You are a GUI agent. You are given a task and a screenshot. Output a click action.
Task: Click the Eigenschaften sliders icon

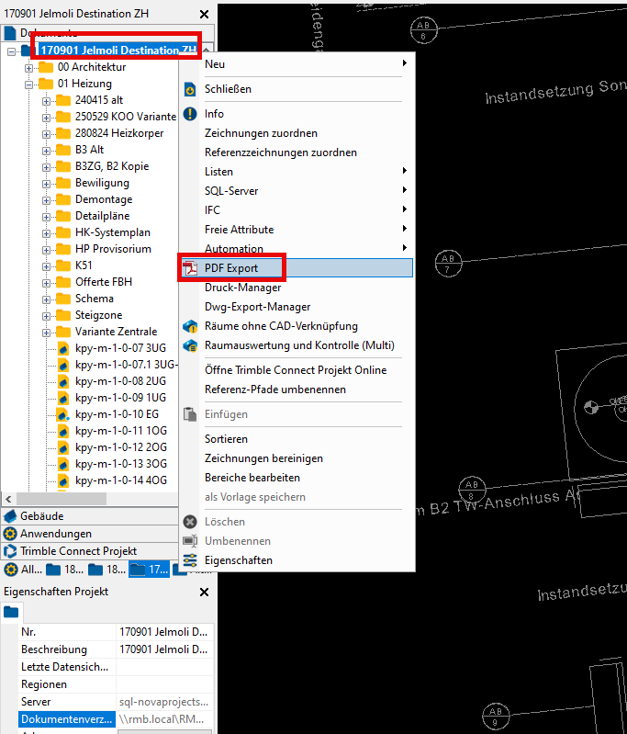click(190, 560)
